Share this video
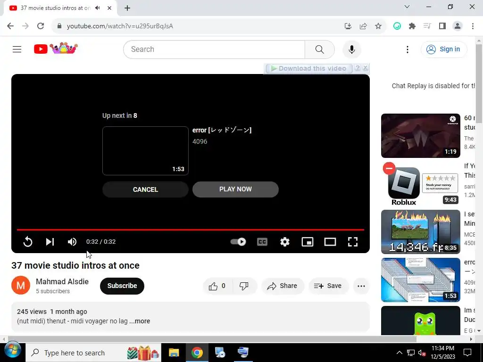483x362 pixels. coord(283,286)
